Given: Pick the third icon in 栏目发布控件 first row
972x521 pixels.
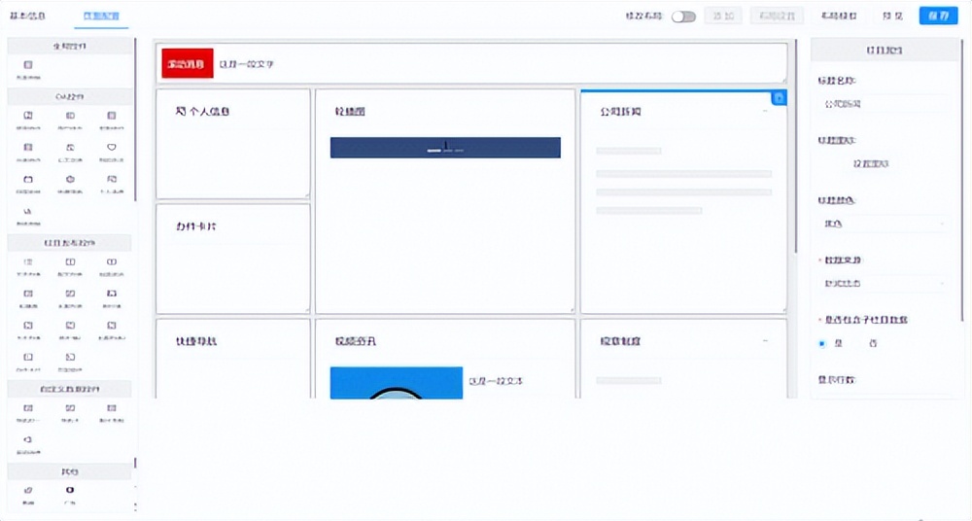Looking at the screenshot, I should tap(112, 261).
